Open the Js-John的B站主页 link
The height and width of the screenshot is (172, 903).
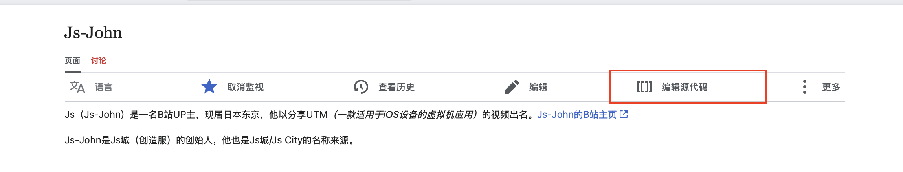(x=577, y=115)
